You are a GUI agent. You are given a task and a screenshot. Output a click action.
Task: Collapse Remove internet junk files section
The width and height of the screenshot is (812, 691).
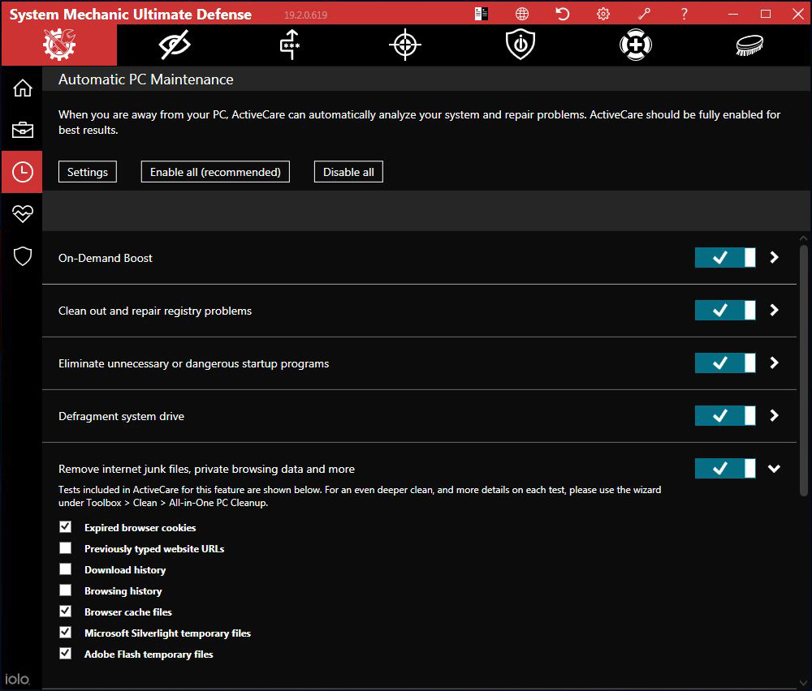point(774,469)
